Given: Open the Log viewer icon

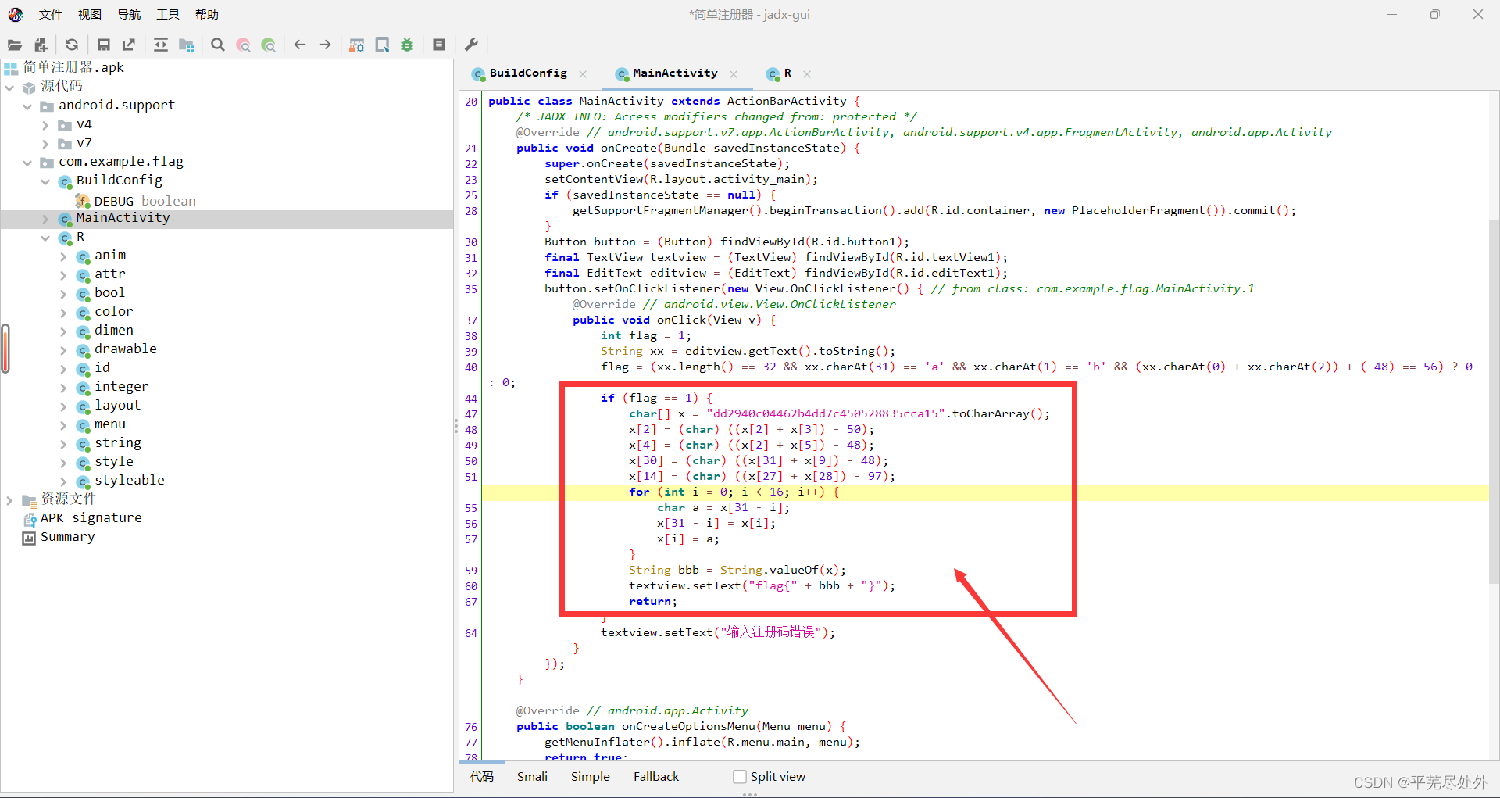Looking at the screenshot, I should (x=439, y=45).
